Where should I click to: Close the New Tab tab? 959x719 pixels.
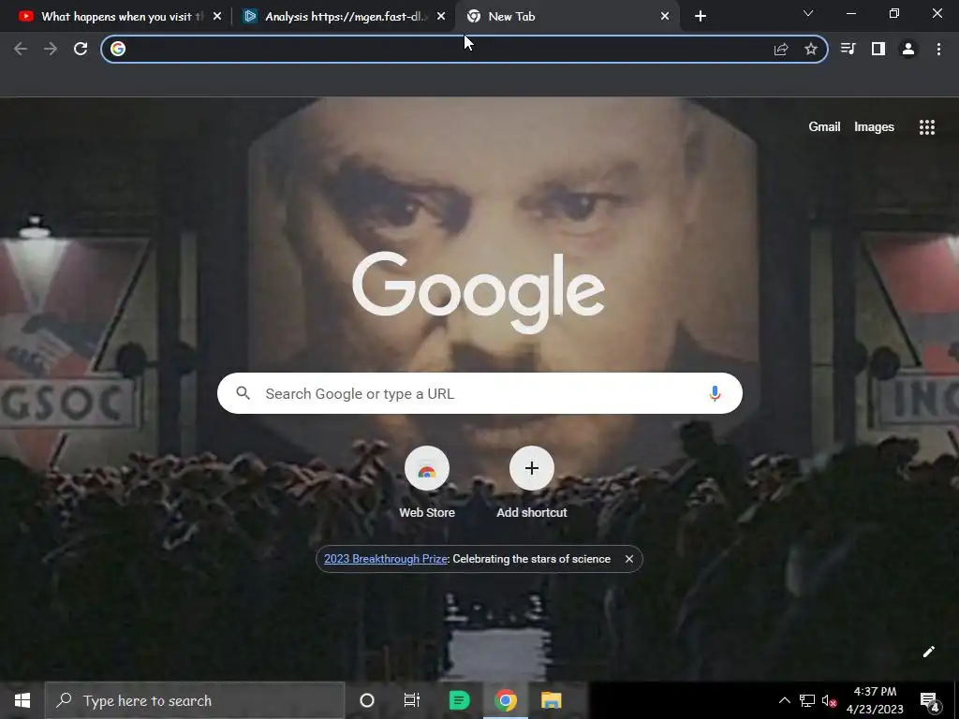click(x=665, y=17)
